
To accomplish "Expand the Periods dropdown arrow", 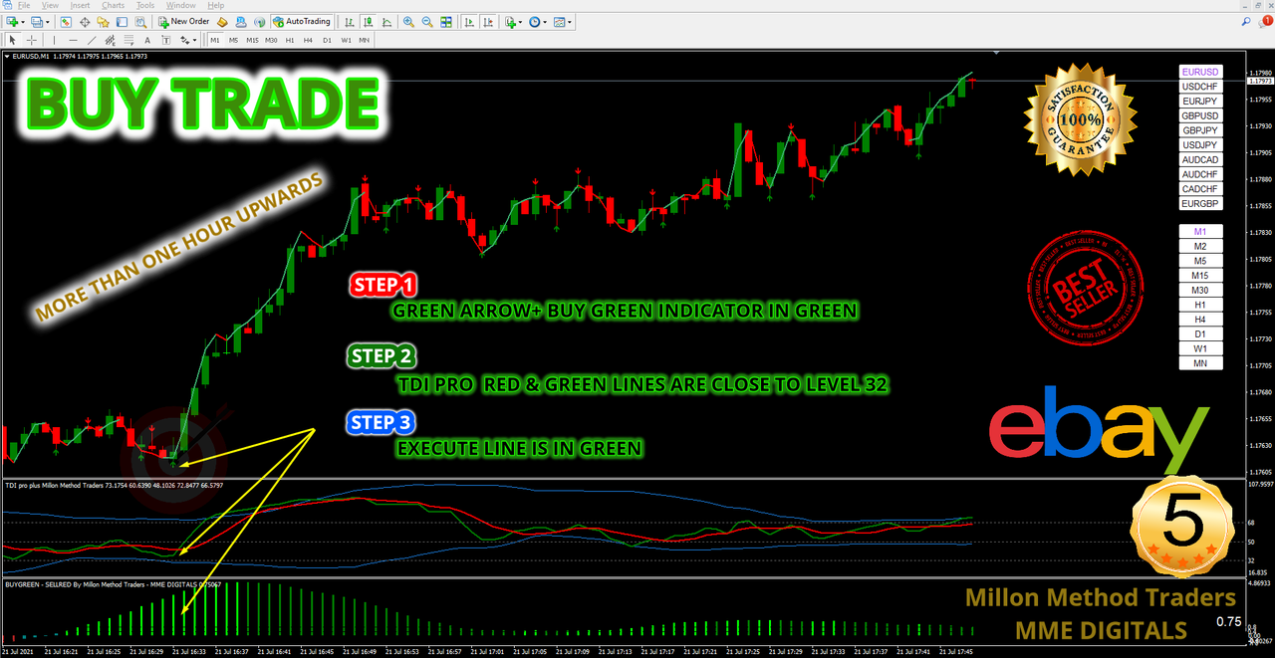I will (x=545, y=22).
